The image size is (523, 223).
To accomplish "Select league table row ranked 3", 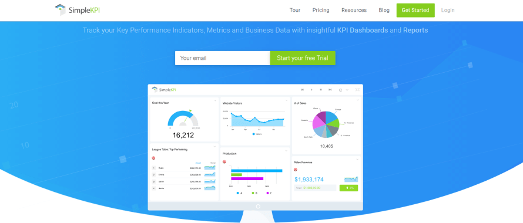I will point(184,182).
